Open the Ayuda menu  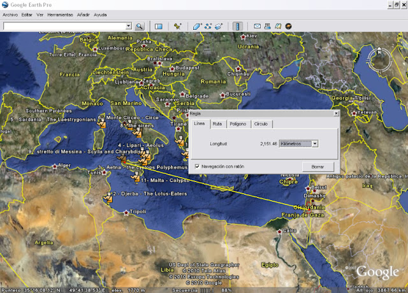click(100, 15)
